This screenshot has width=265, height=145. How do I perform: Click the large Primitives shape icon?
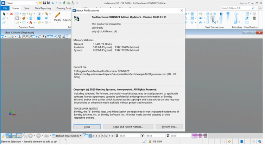point(236,18)
